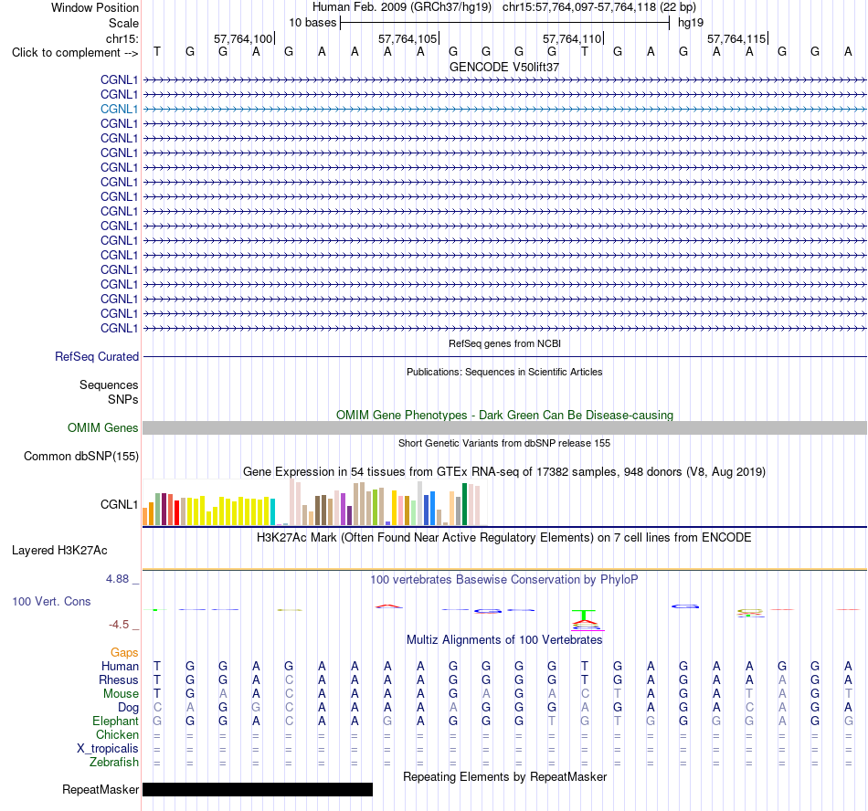Click ruler coordinate "57,764,105"
This screenshot has height=811, width=868.
(408, 38)
